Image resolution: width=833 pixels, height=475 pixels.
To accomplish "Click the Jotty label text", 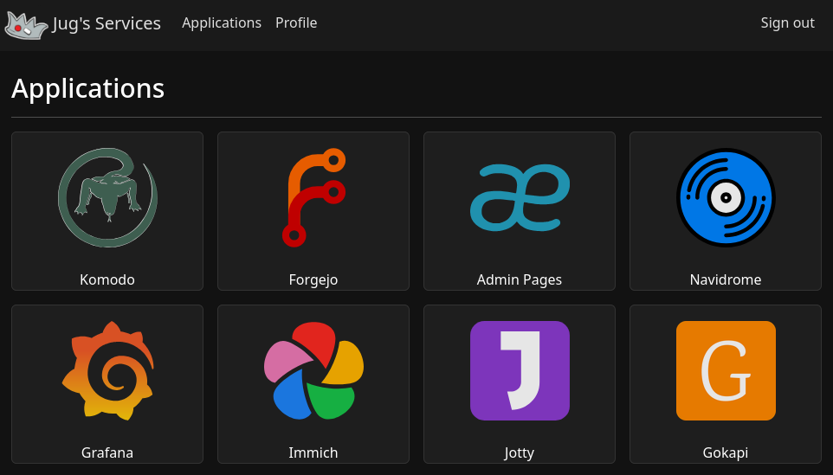I will tap(520, 453).
